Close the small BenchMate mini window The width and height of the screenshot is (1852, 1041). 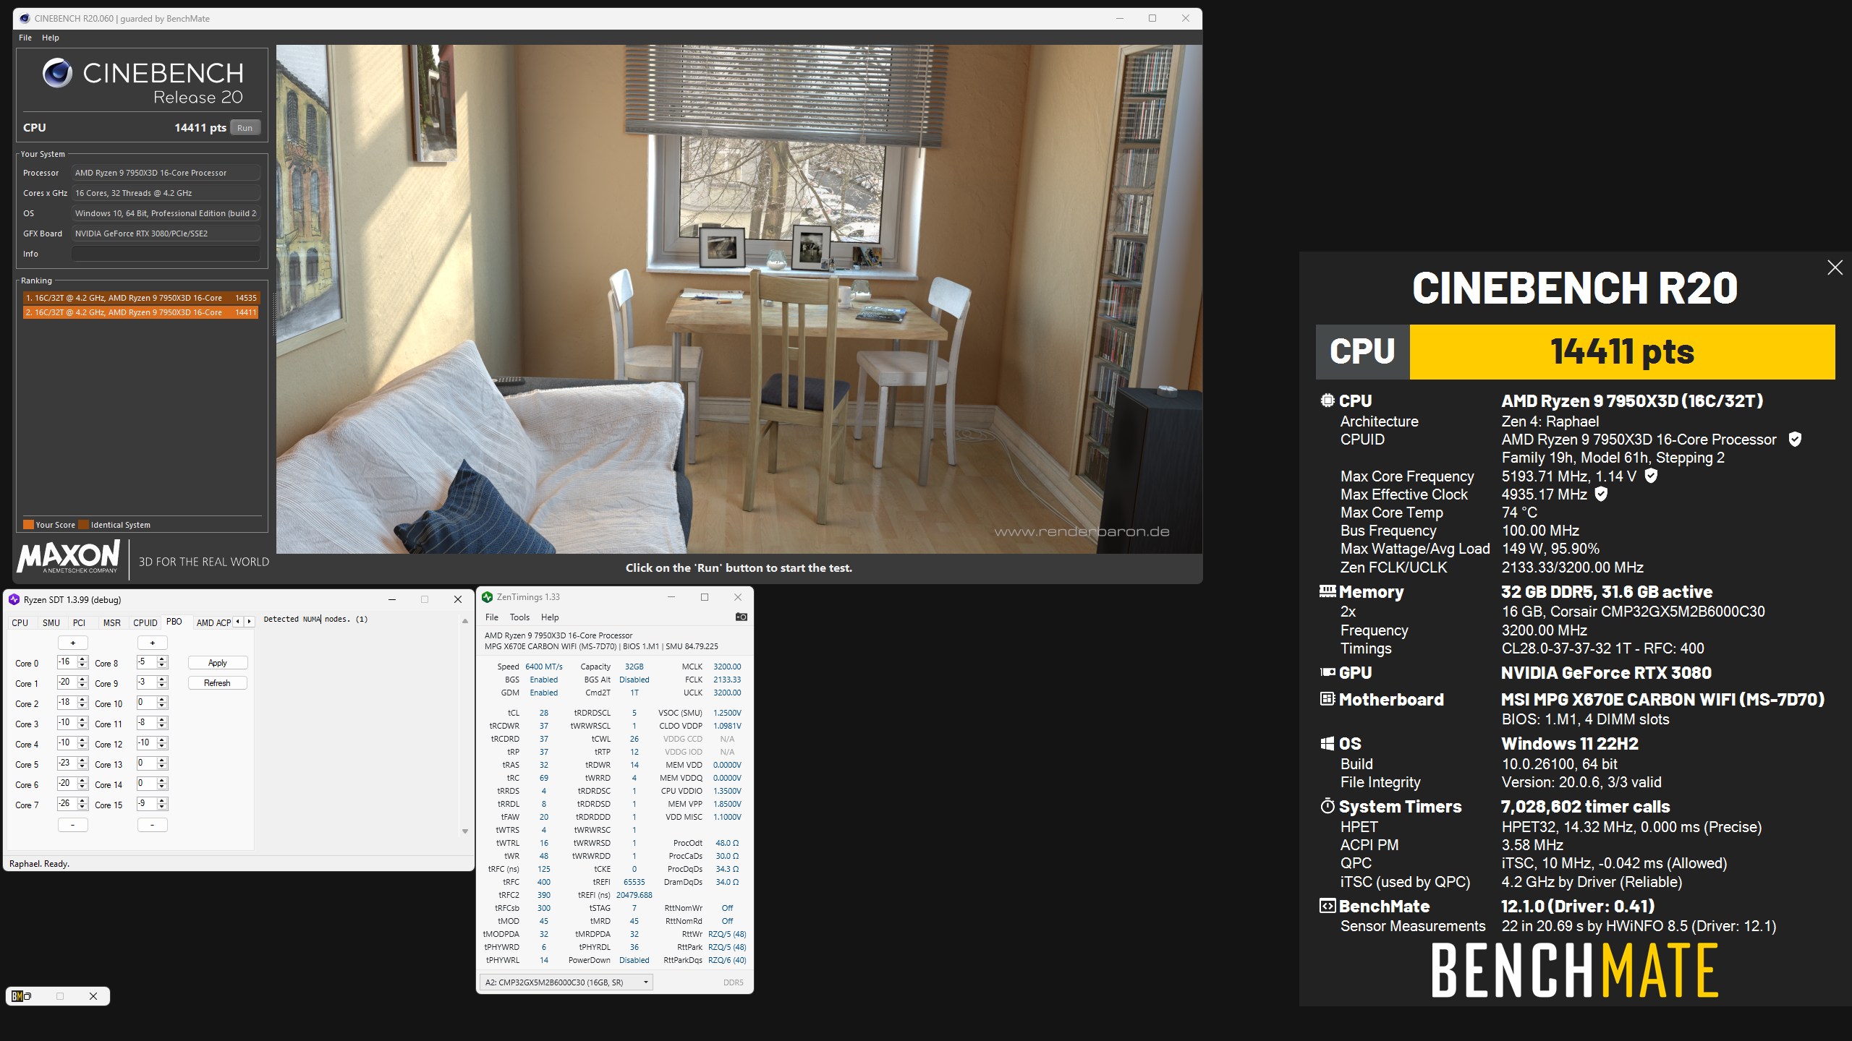coord(93,995)
